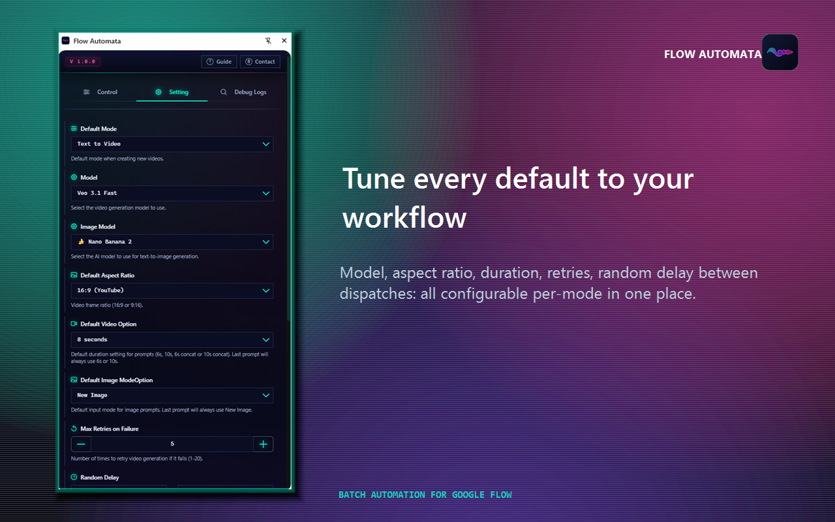This screenshot has height=522, width=835.
Task: Click the V 1.0.0 version badge
Action: pyautogui.click(x=82, y=62)
